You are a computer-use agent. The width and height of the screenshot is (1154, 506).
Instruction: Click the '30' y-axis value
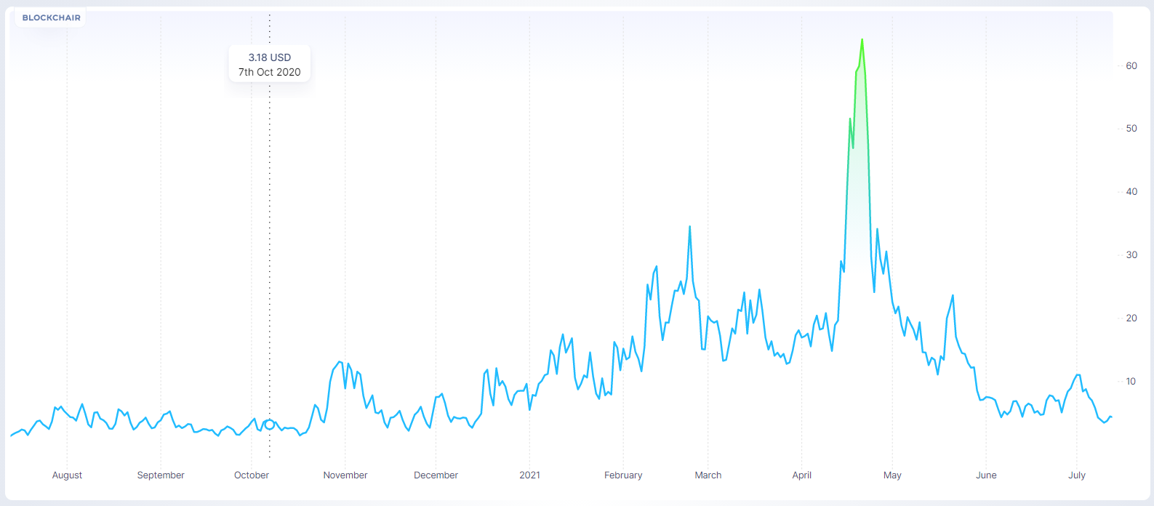pos(1131,255)
